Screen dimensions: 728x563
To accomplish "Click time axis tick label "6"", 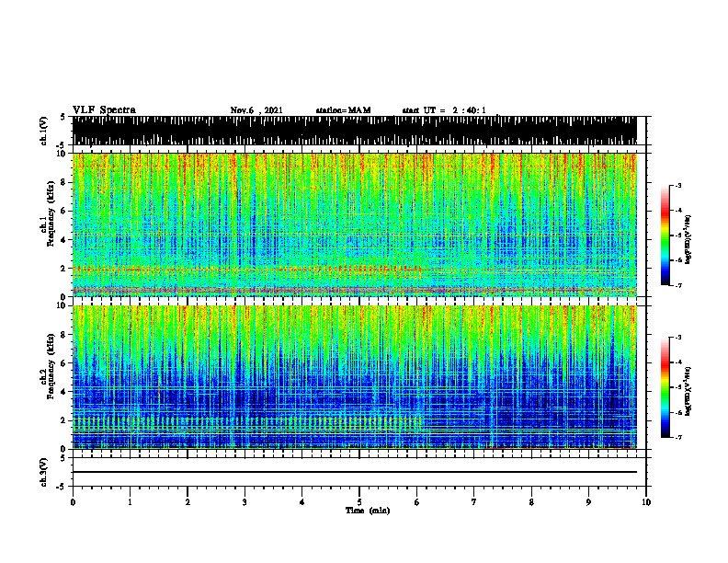I will coord(417,502).
